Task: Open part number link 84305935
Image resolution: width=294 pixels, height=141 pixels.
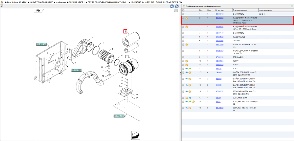Action: 219,27
